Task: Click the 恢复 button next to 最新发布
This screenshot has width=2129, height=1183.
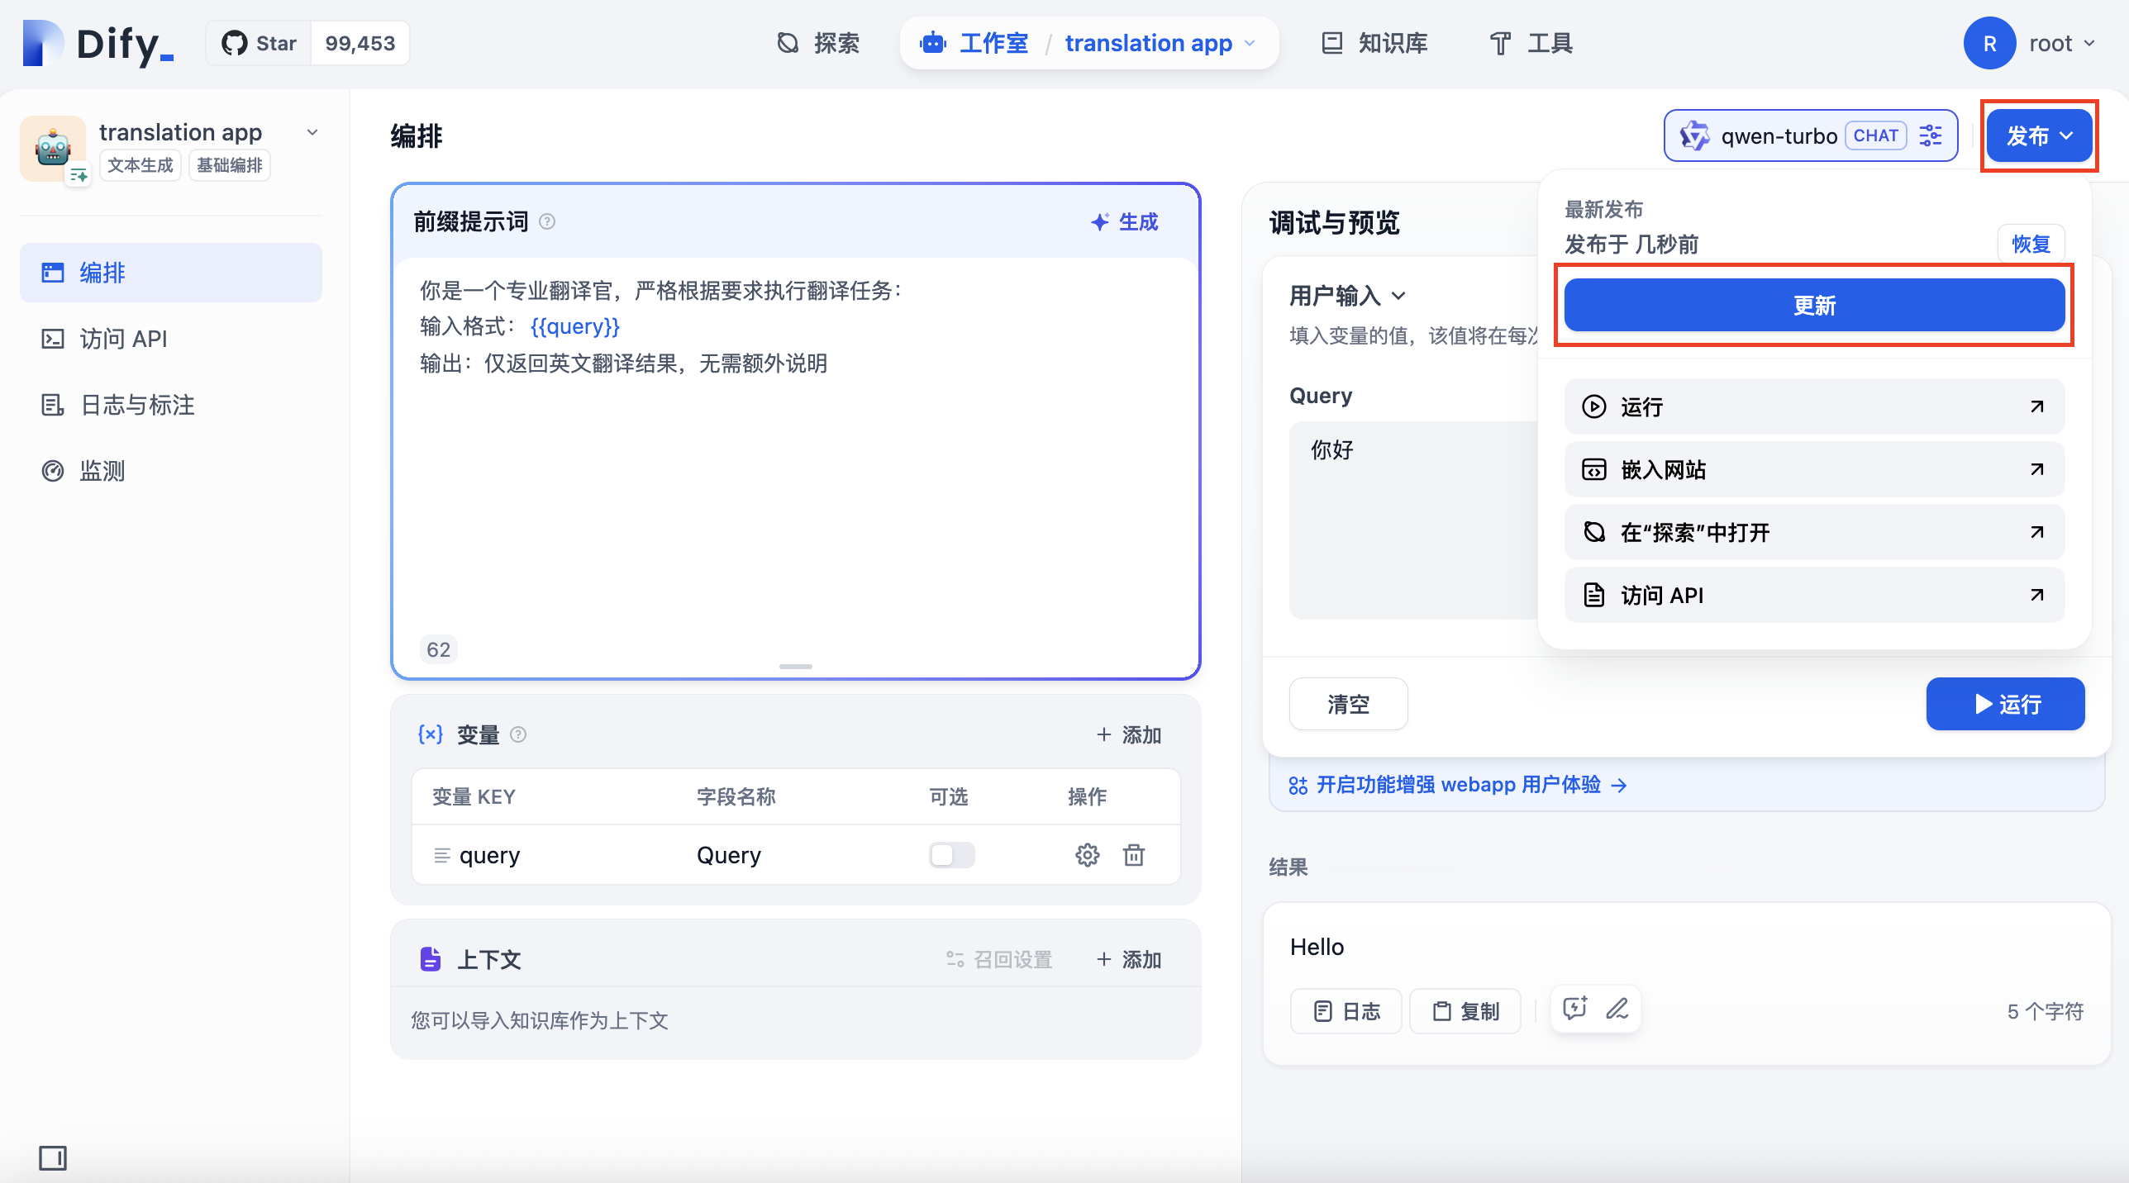Action: (2031, 244)
